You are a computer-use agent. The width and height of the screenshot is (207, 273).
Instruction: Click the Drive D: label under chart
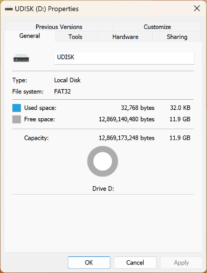coord(103,189)
